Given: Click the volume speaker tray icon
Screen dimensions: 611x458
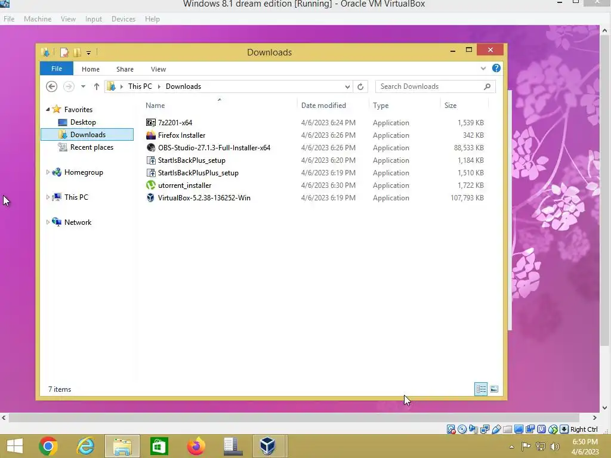Looking at the screenshot, I should [555, 447].
